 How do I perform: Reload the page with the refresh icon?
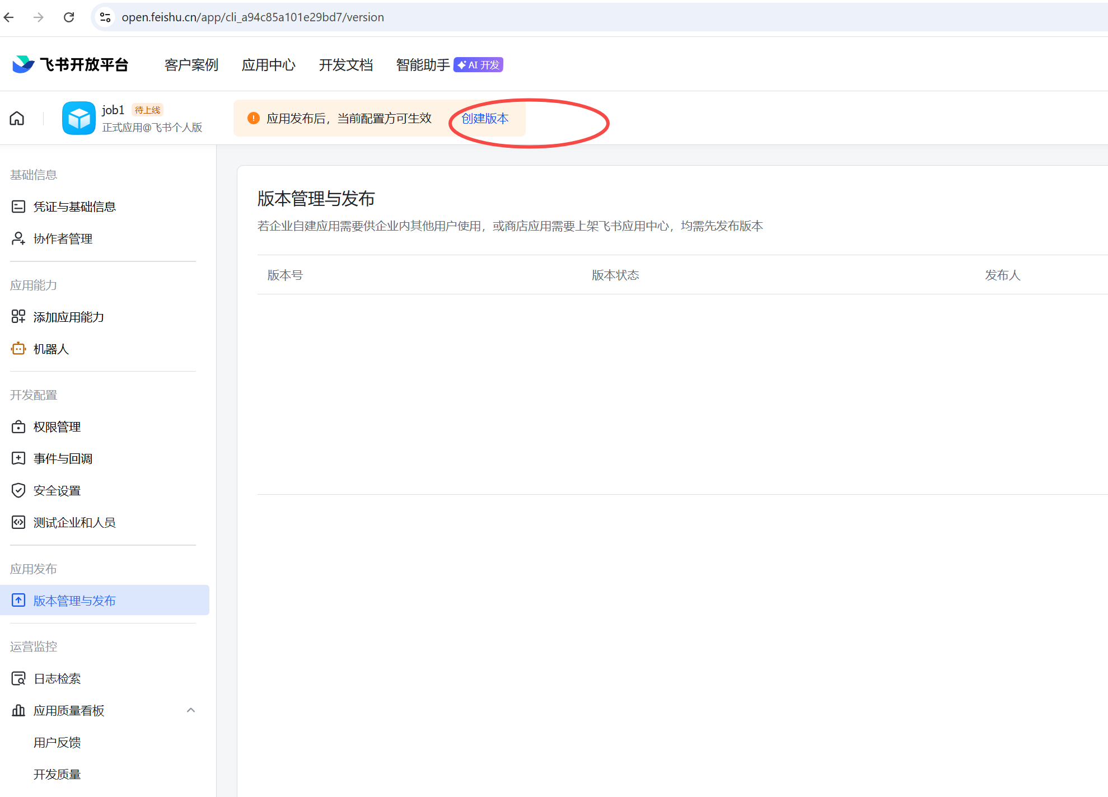click(x=69, y=17)
